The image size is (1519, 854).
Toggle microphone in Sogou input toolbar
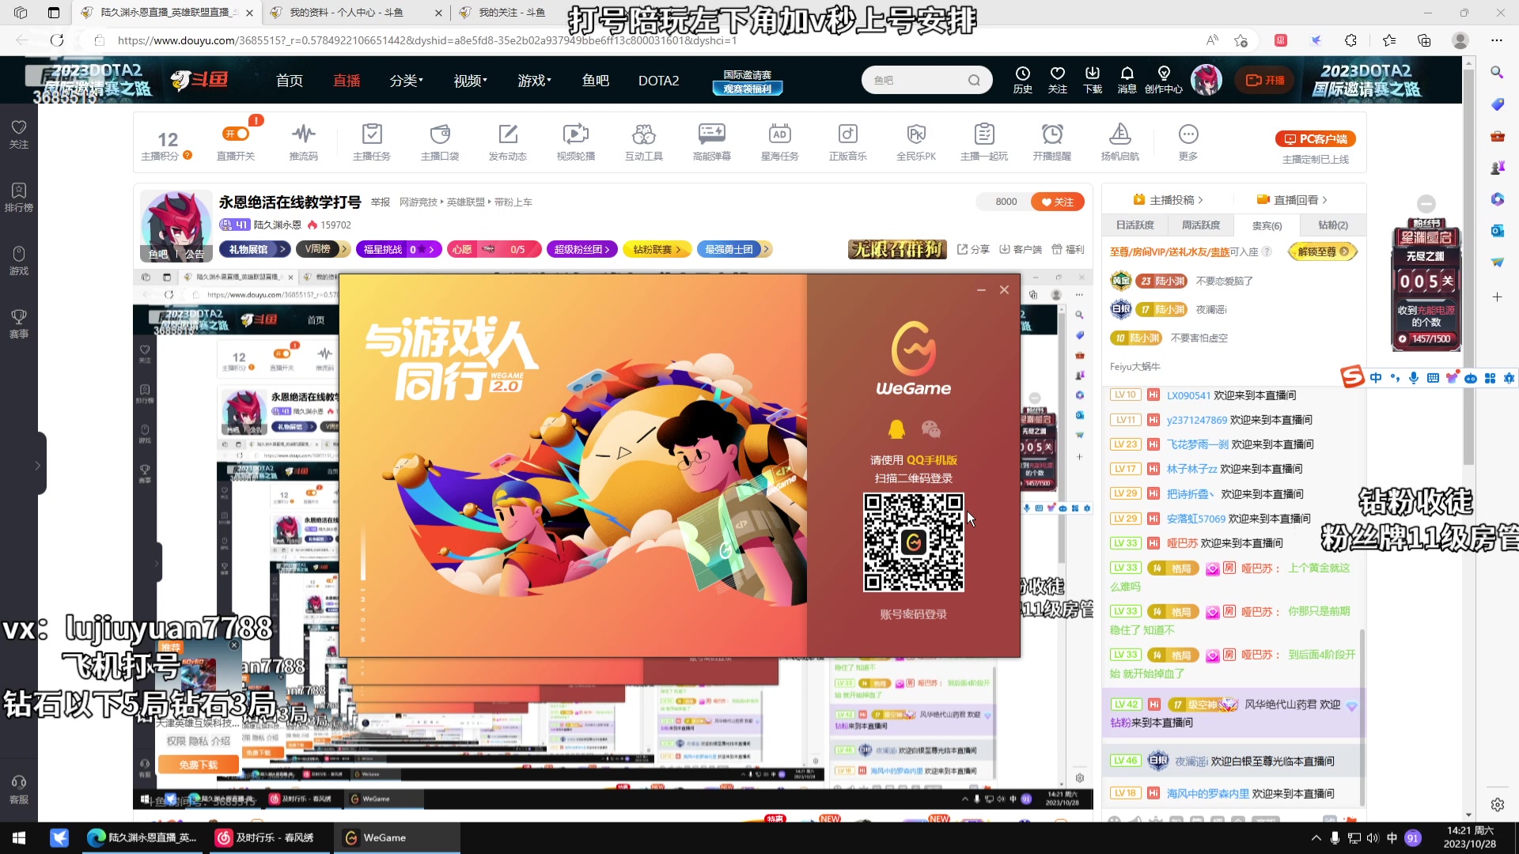coord(1414,378)
